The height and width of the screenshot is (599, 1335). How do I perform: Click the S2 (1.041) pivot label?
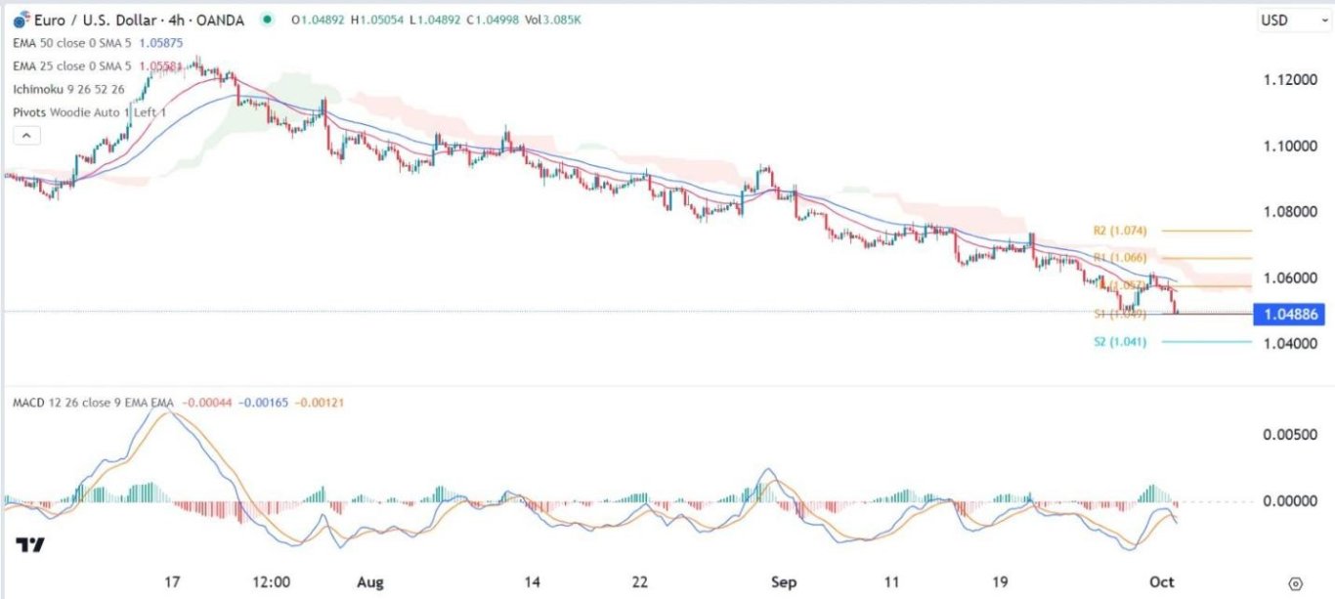coord(1120,342)
